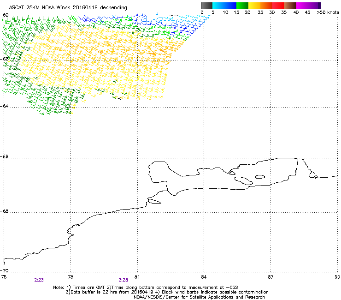The height and width of the screenshot is (300, 341).
Task: Click longitude label 78
Action: [71, 277]
